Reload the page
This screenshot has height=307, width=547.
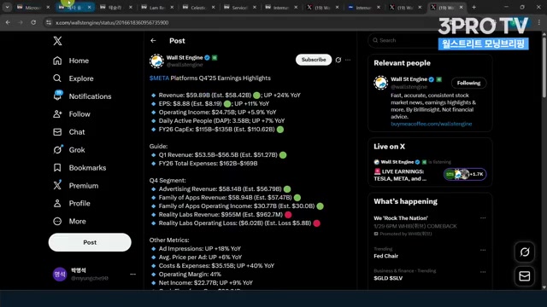[33, 22]
